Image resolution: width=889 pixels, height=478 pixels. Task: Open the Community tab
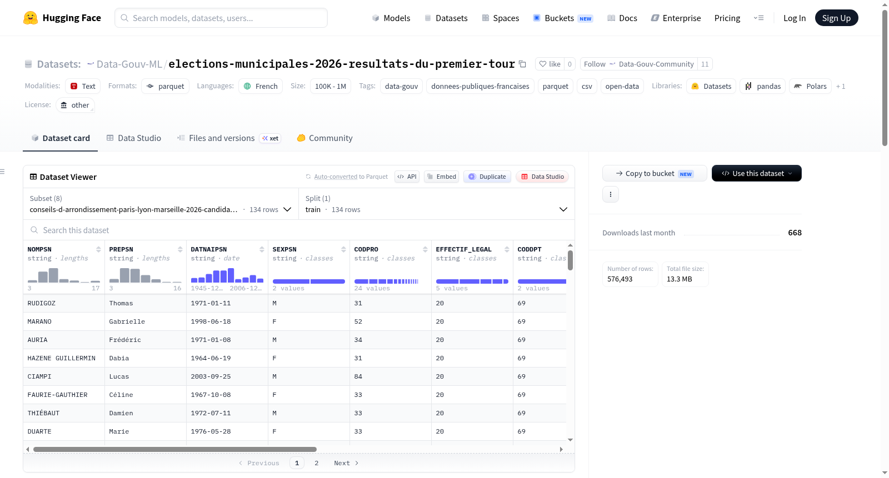click(x=324, y=138)
